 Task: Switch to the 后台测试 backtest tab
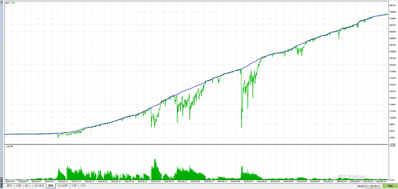[x=39, y=186]
